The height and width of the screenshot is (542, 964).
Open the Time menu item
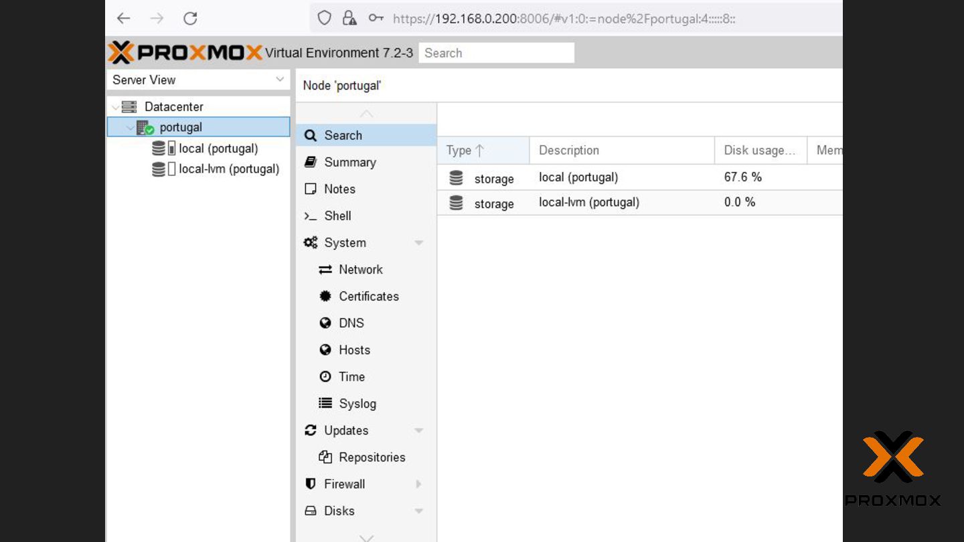pyautogui.click(x=366, y=376)
